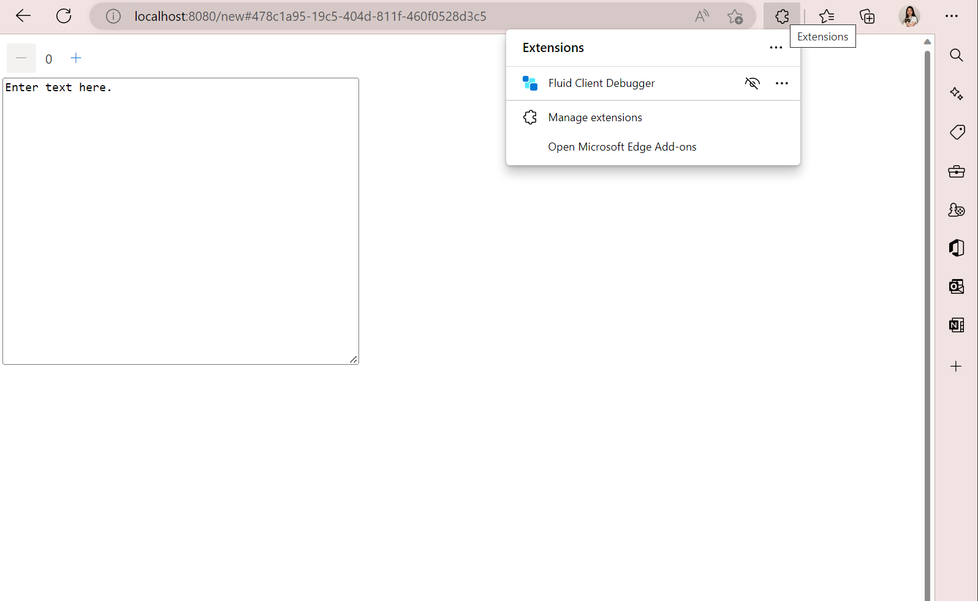
Task: Open the sidebar Outlook icon
Action: point(956,286)
